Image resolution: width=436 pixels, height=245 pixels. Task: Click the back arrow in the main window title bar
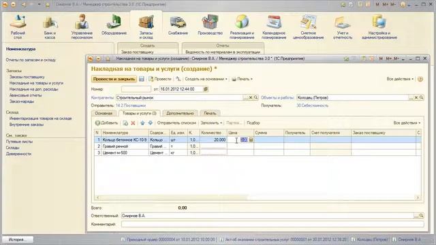coord(24,5)
